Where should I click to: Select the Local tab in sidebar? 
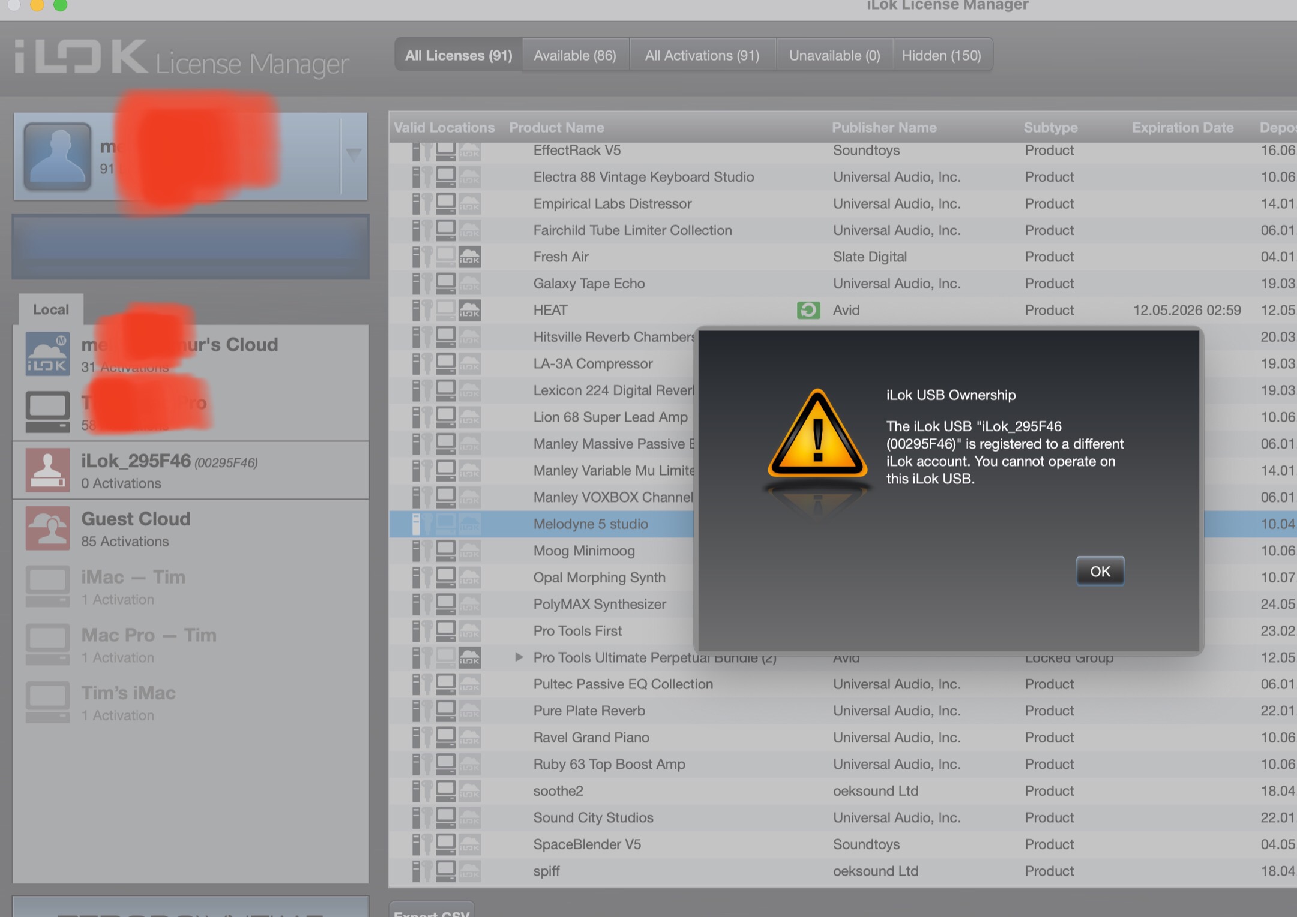coord(50,309)
